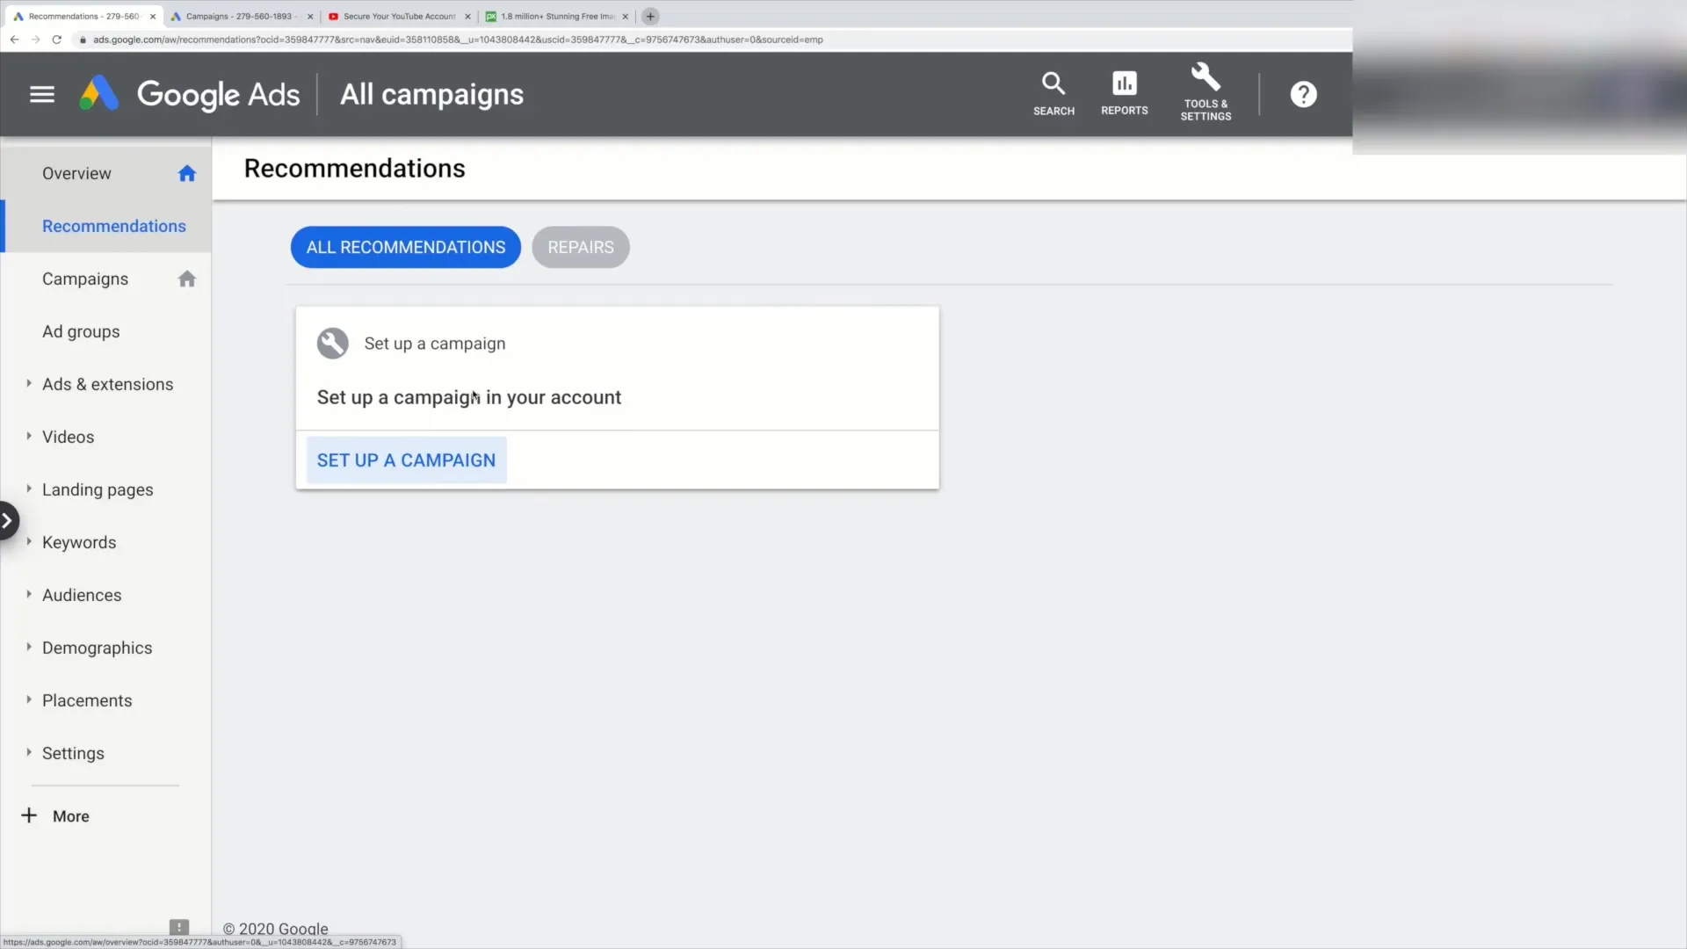
Task: Expand the Videos section
Action: [28, 436]
